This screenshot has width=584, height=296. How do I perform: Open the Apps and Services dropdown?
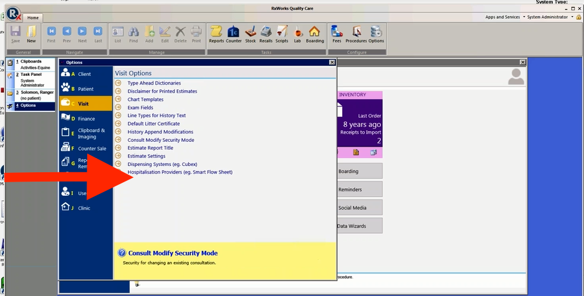(505, 17)
